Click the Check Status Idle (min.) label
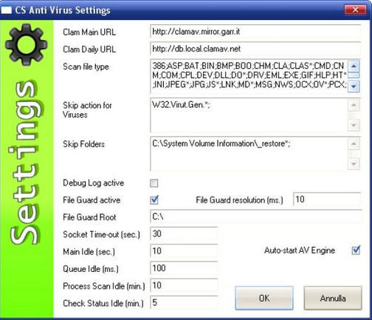The image size is (372, 320). 103,303
